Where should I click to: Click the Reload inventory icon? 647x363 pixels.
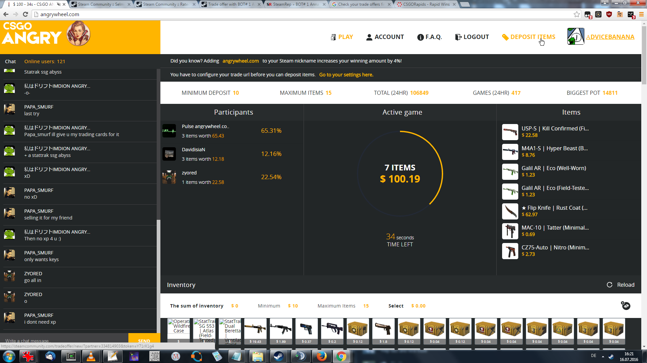coord(610,285)
